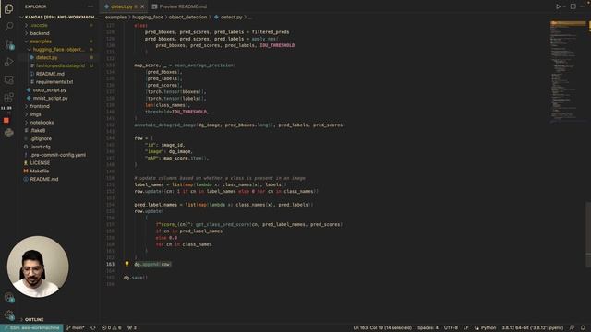The image size is (591, 332).
Task: Click the feedback icon in status bar
Action: (x=573, y=328)
